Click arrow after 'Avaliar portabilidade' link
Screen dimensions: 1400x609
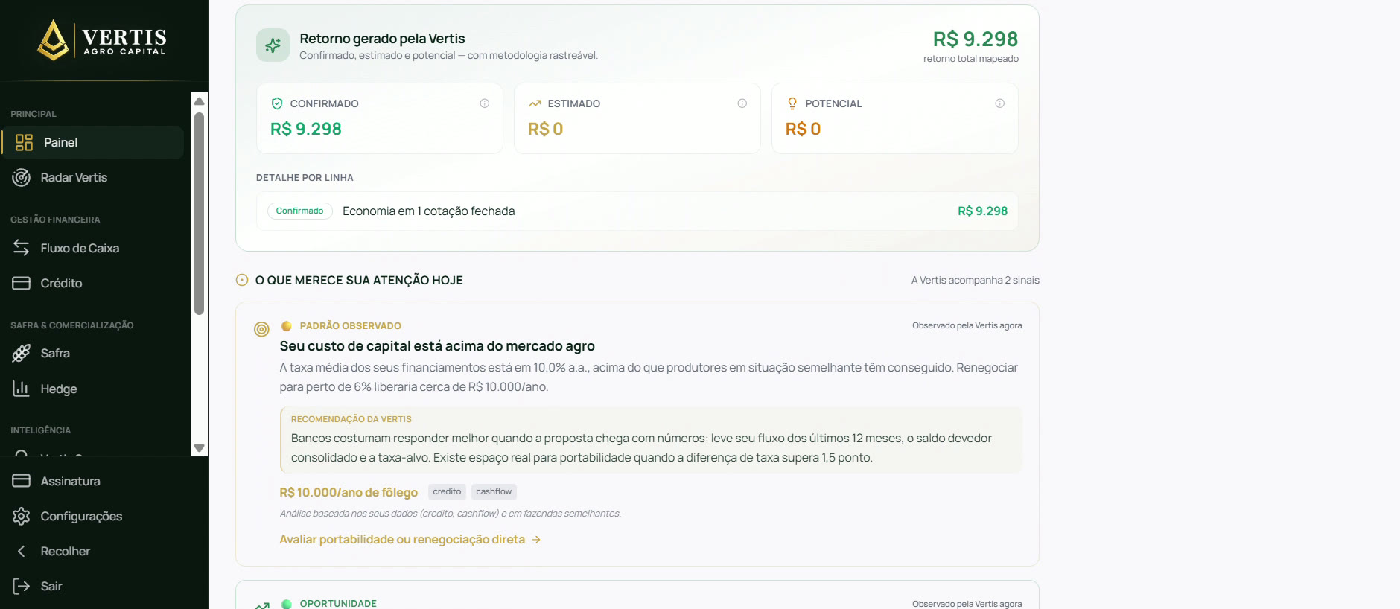pos(536,540)
